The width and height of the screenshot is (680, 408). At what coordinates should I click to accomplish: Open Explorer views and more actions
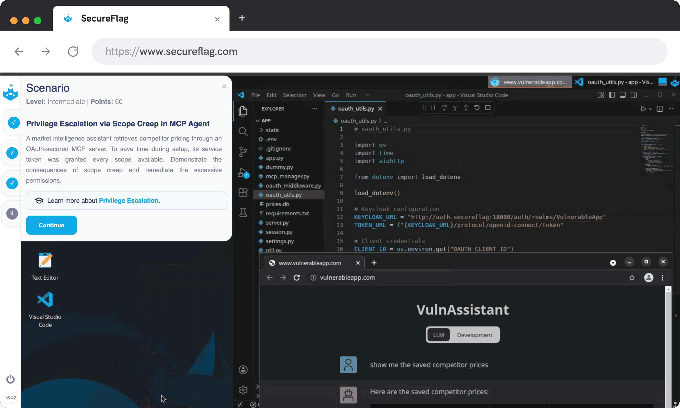(x=314, y=109)
